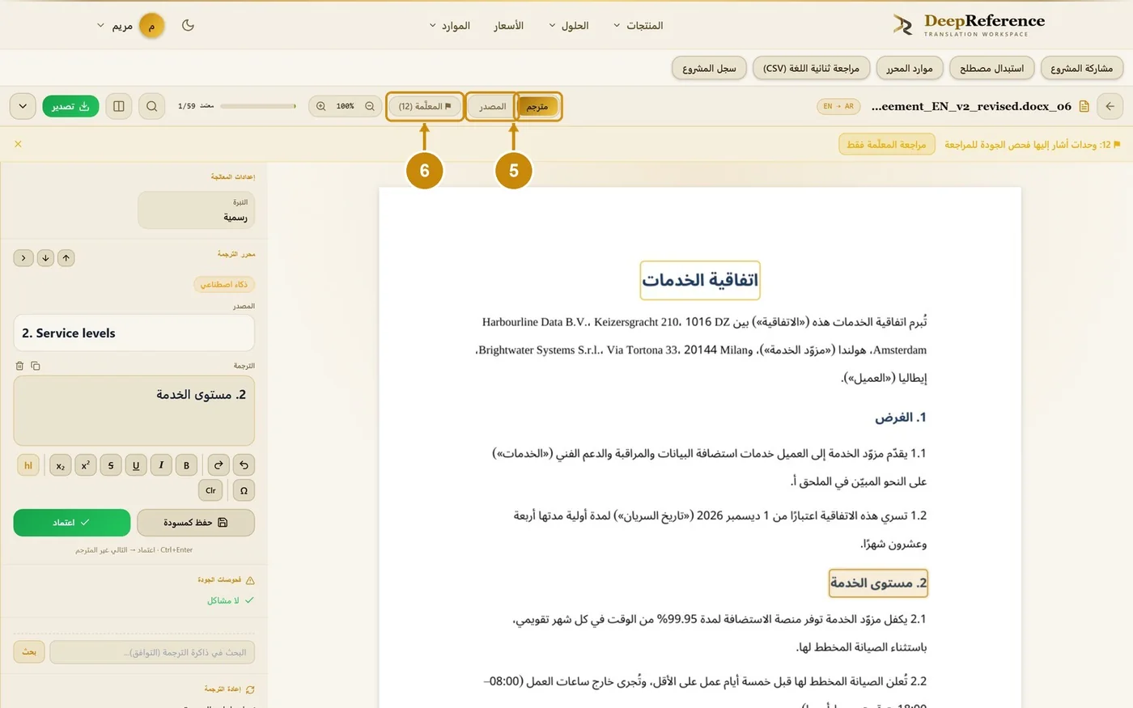This screenshot has width=1133, height=708.
Task: Clear formatting with the Clr button
Action: coord(210,490)
